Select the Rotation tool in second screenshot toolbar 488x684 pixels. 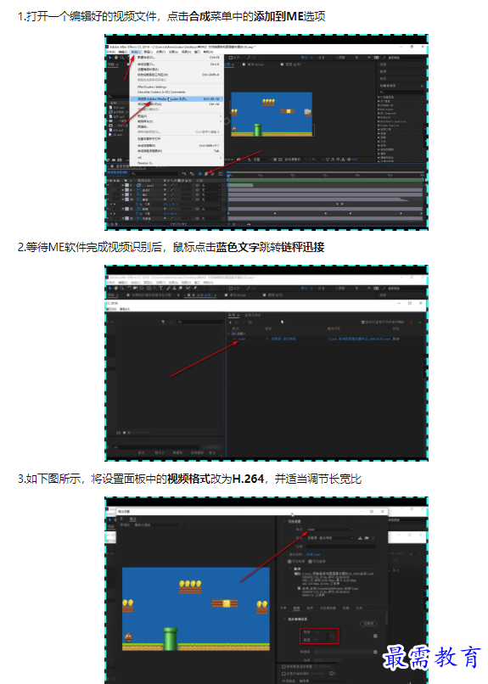click(130, 288)
